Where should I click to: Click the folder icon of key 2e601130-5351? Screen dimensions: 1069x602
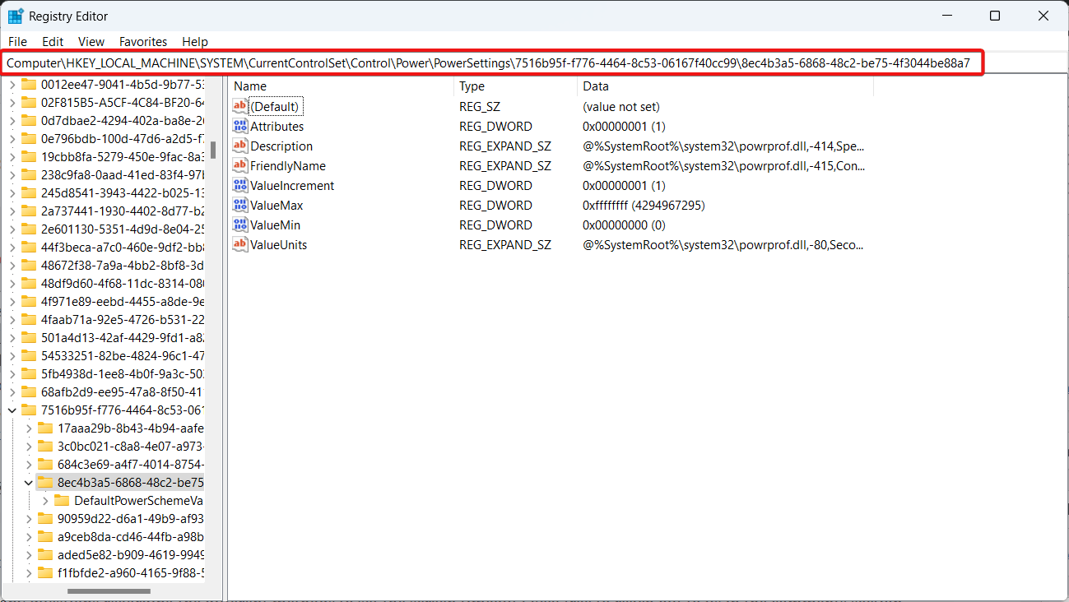[29, 229]
